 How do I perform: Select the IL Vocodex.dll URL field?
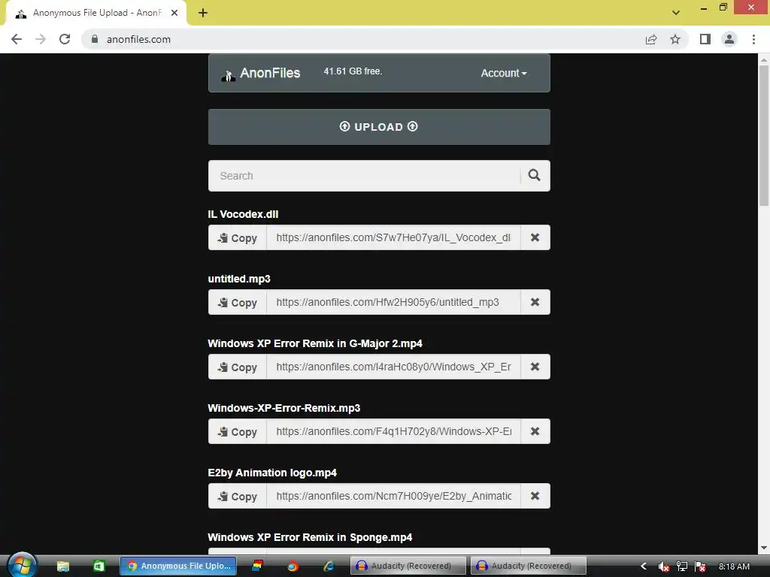click(x=393, y=238)
